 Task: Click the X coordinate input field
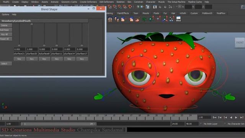point(188,7)
